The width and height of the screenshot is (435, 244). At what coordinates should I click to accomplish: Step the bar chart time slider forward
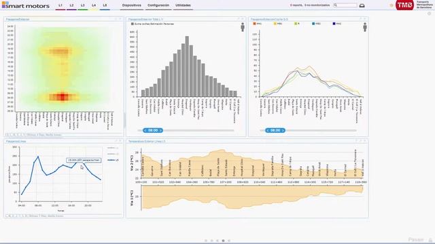click(x=160, y=130)
